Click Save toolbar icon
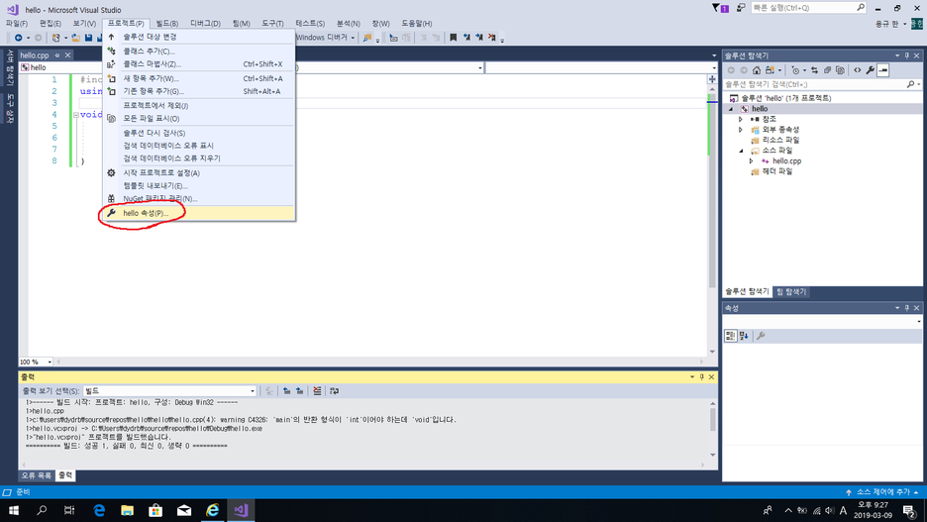 click(89, 38)
